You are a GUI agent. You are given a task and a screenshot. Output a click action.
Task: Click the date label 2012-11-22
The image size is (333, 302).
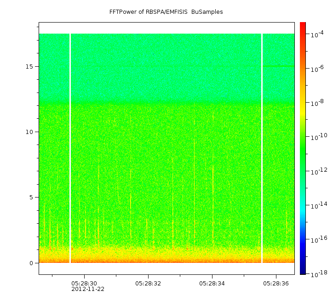pyautogui.click(x=88, y=289)
